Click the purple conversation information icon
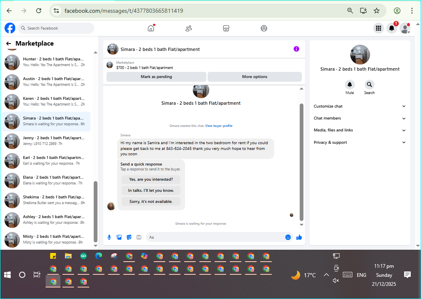Image resolution: width=421 pixels, height=299 pixels. tap(296, 49)
